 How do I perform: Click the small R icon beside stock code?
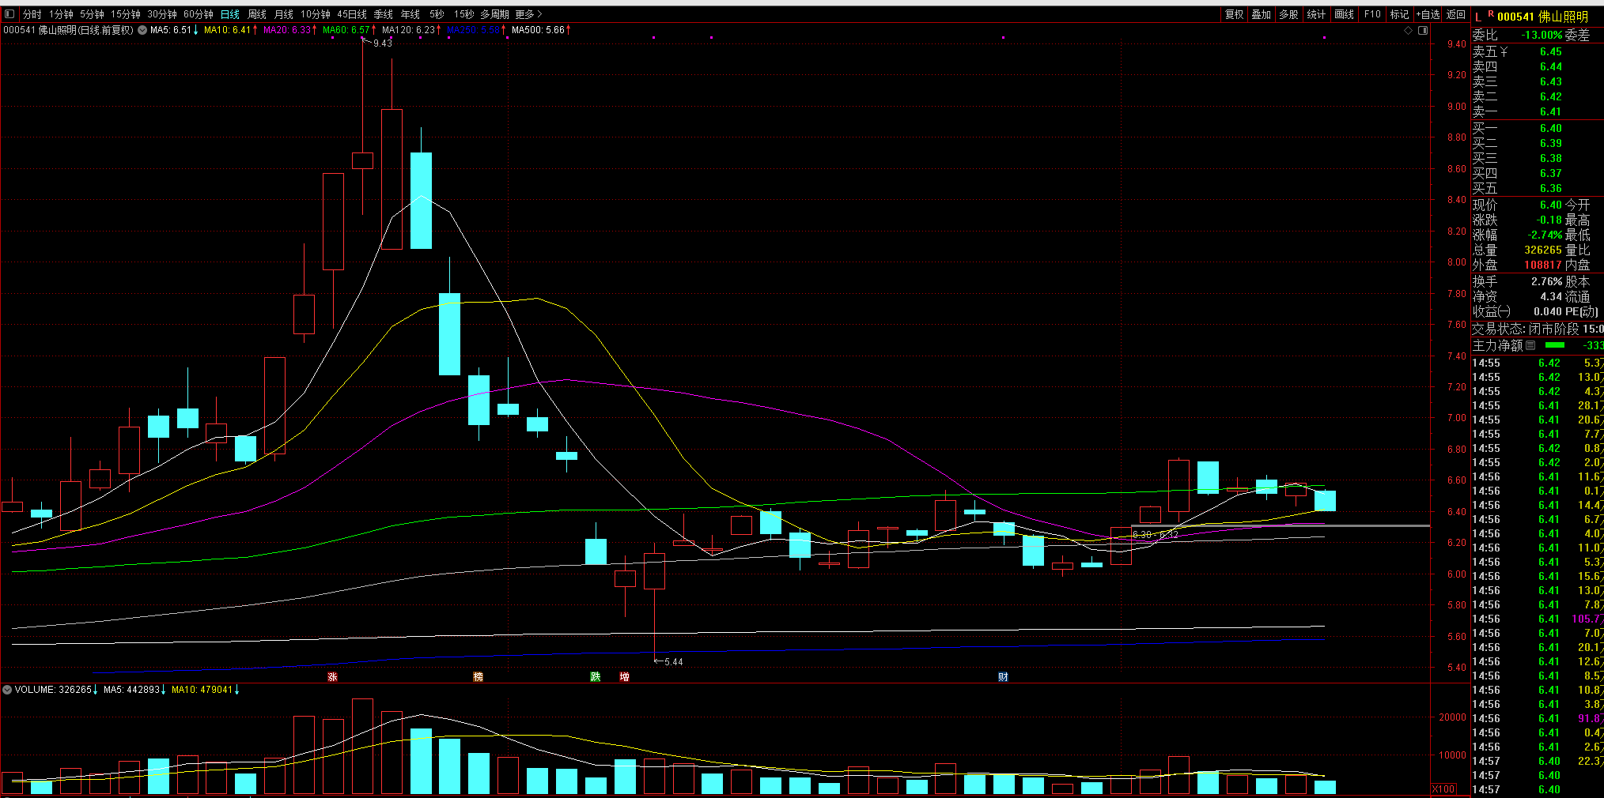(x=1491, y=14)
